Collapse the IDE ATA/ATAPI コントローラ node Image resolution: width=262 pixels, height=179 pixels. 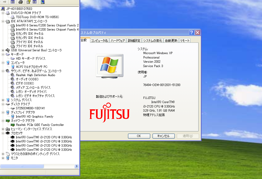(x=3, y=21)
